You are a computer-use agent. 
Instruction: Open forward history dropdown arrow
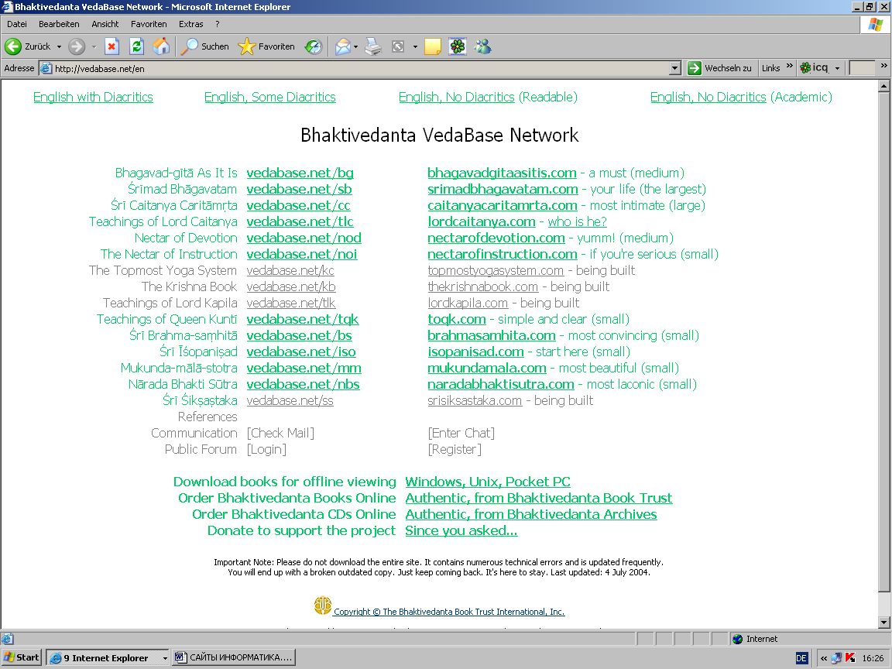tap(94, 46)
